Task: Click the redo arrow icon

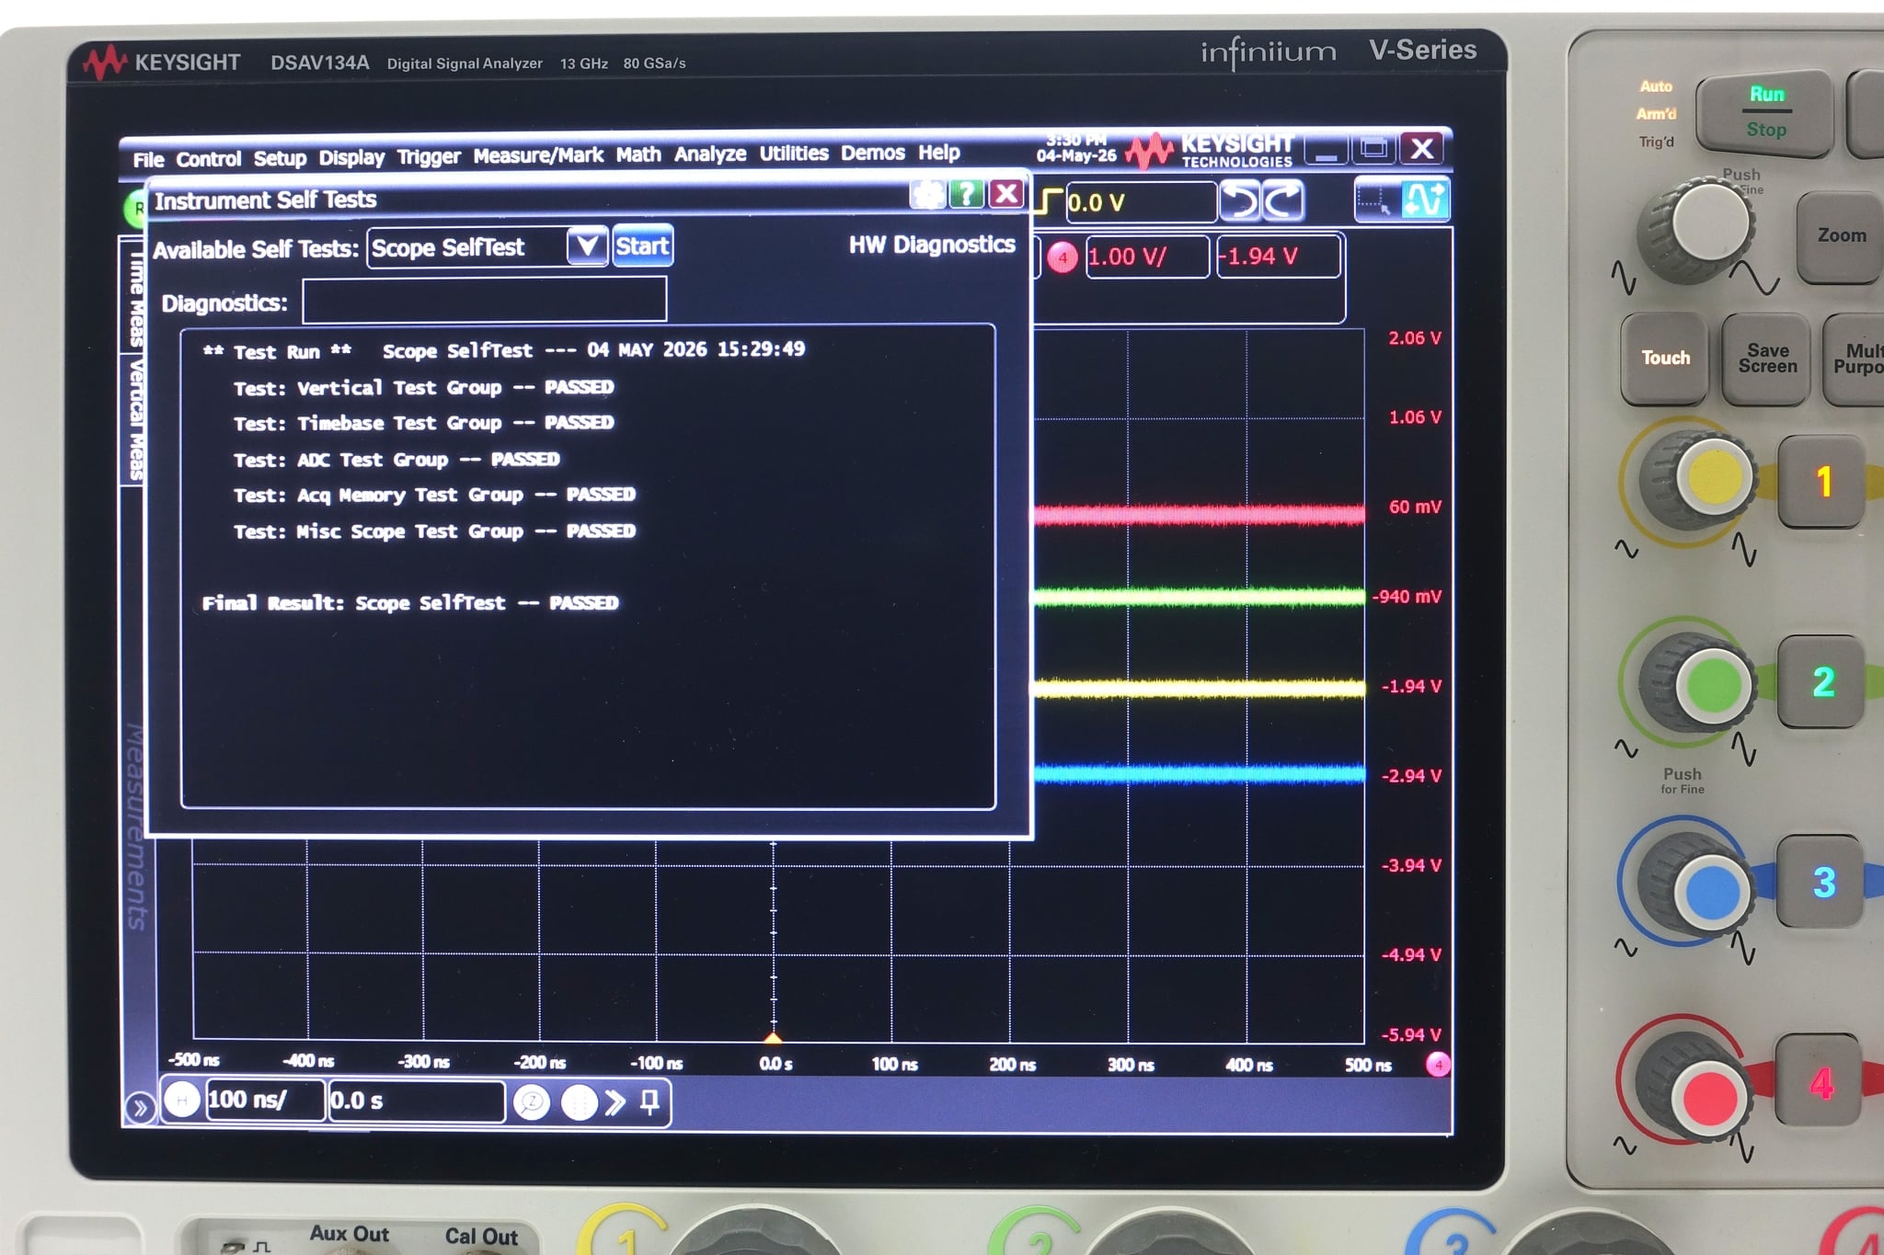Action: point(1282,201)
